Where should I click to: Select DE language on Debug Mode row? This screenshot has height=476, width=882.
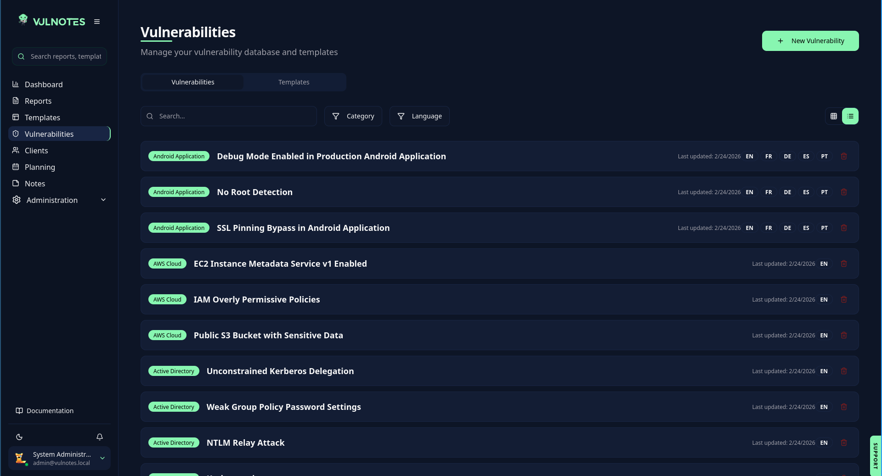787,157
